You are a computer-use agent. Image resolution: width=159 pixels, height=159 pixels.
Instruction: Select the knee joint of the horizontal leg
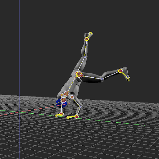102,79
